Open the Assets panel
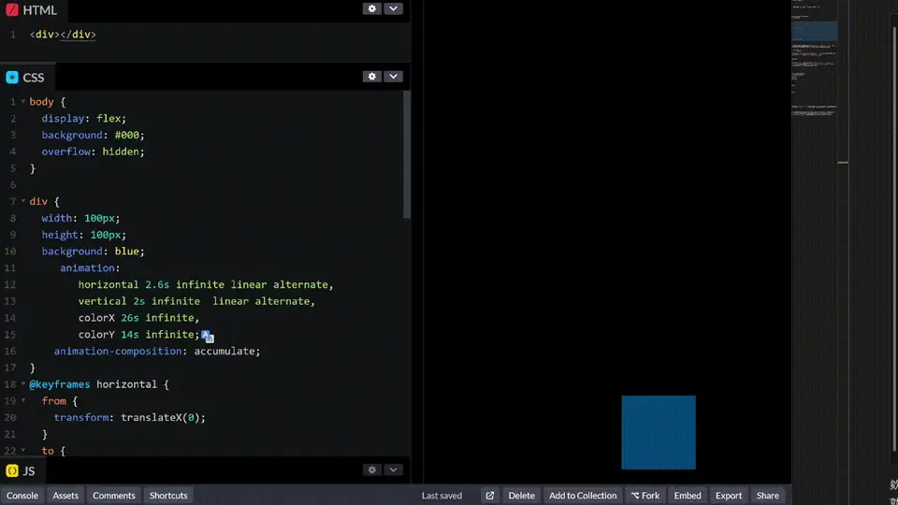The height and width of the screenshot is (505, 898). tap(65, 496)
